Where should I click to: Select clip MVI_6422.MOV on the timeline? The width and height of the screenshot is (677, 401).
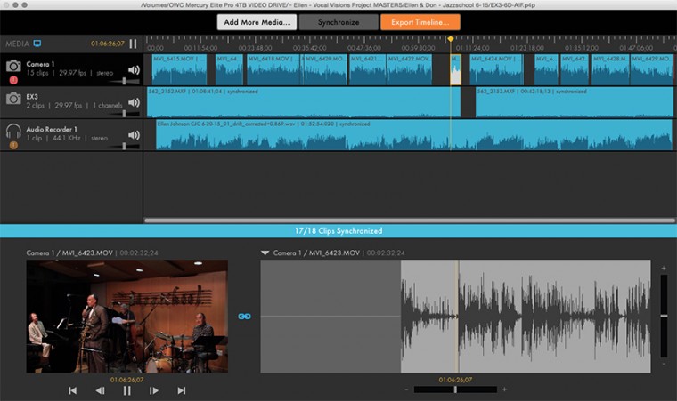(x=409, y=69)
